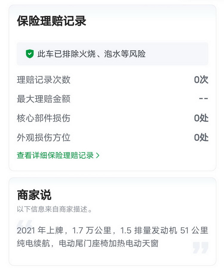
Task: Expand details via the green chevron arrow
Action: pyautogui.click(x=98, y=156)
